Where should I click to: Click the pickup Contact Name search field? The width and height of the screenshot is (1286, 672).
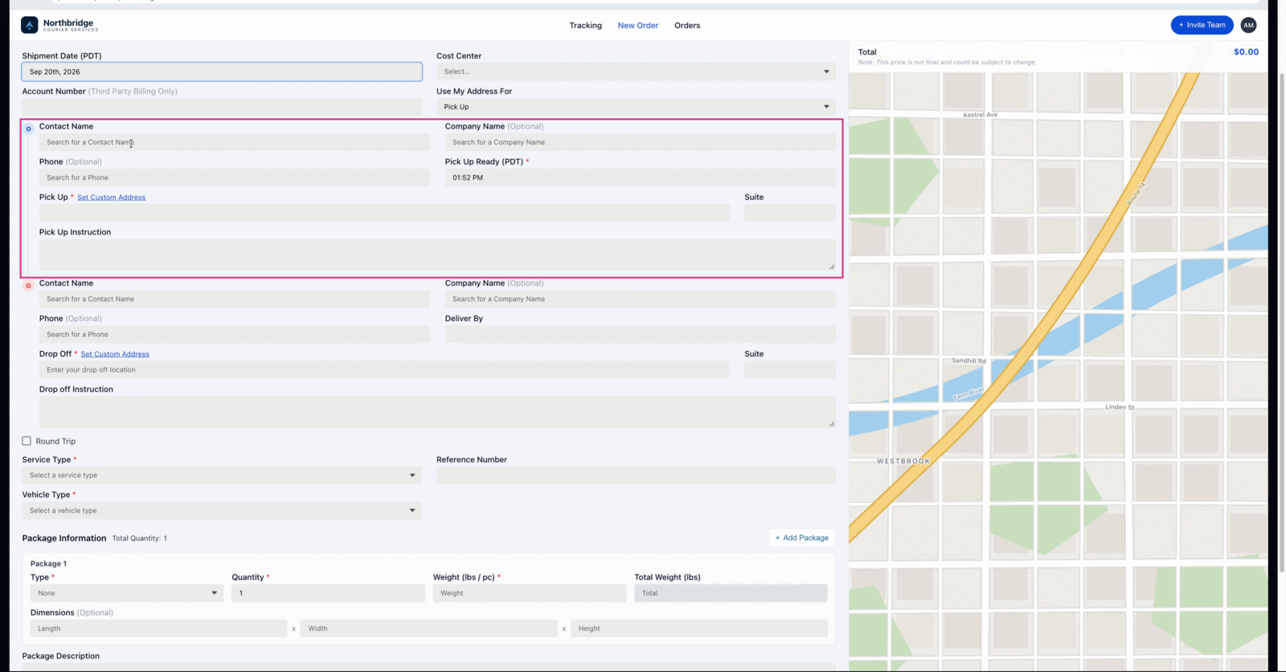tap(235, 142)
